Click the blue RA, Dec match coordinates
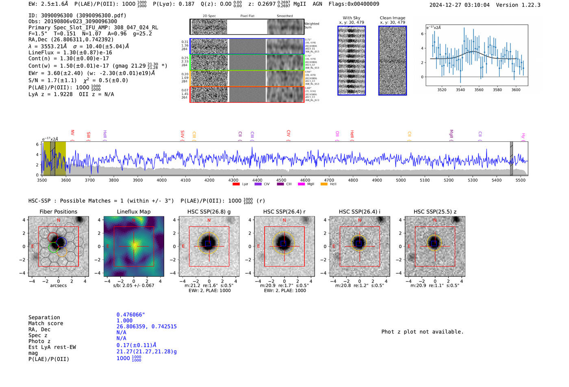 tap(147, 326)
